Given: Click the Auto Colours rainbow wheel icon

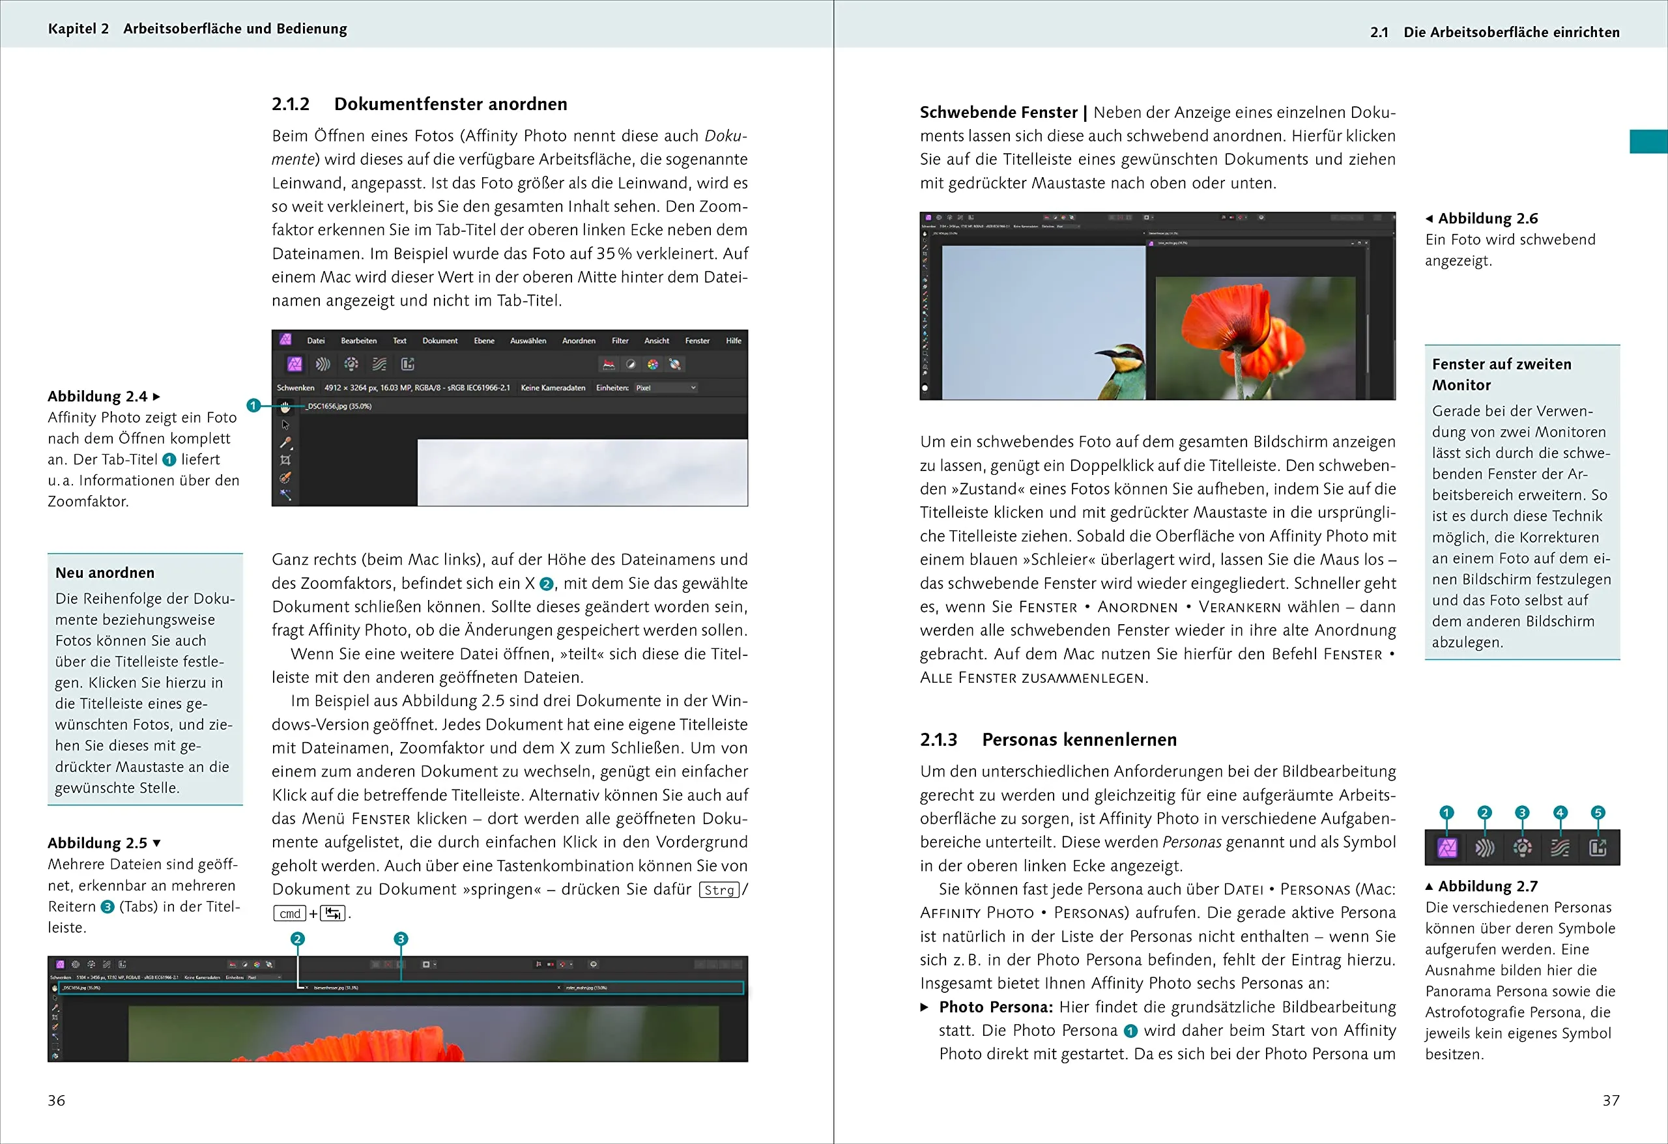Looking at the screenshot, I should tap(652, 365).
